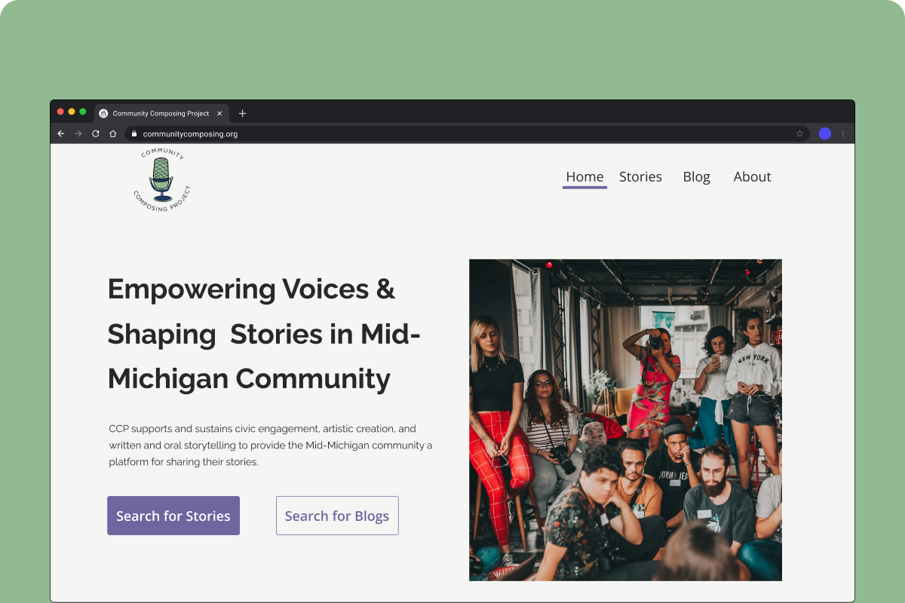Select the Home navigation item
The image size is (905, 603).
(x=584, y=177)
